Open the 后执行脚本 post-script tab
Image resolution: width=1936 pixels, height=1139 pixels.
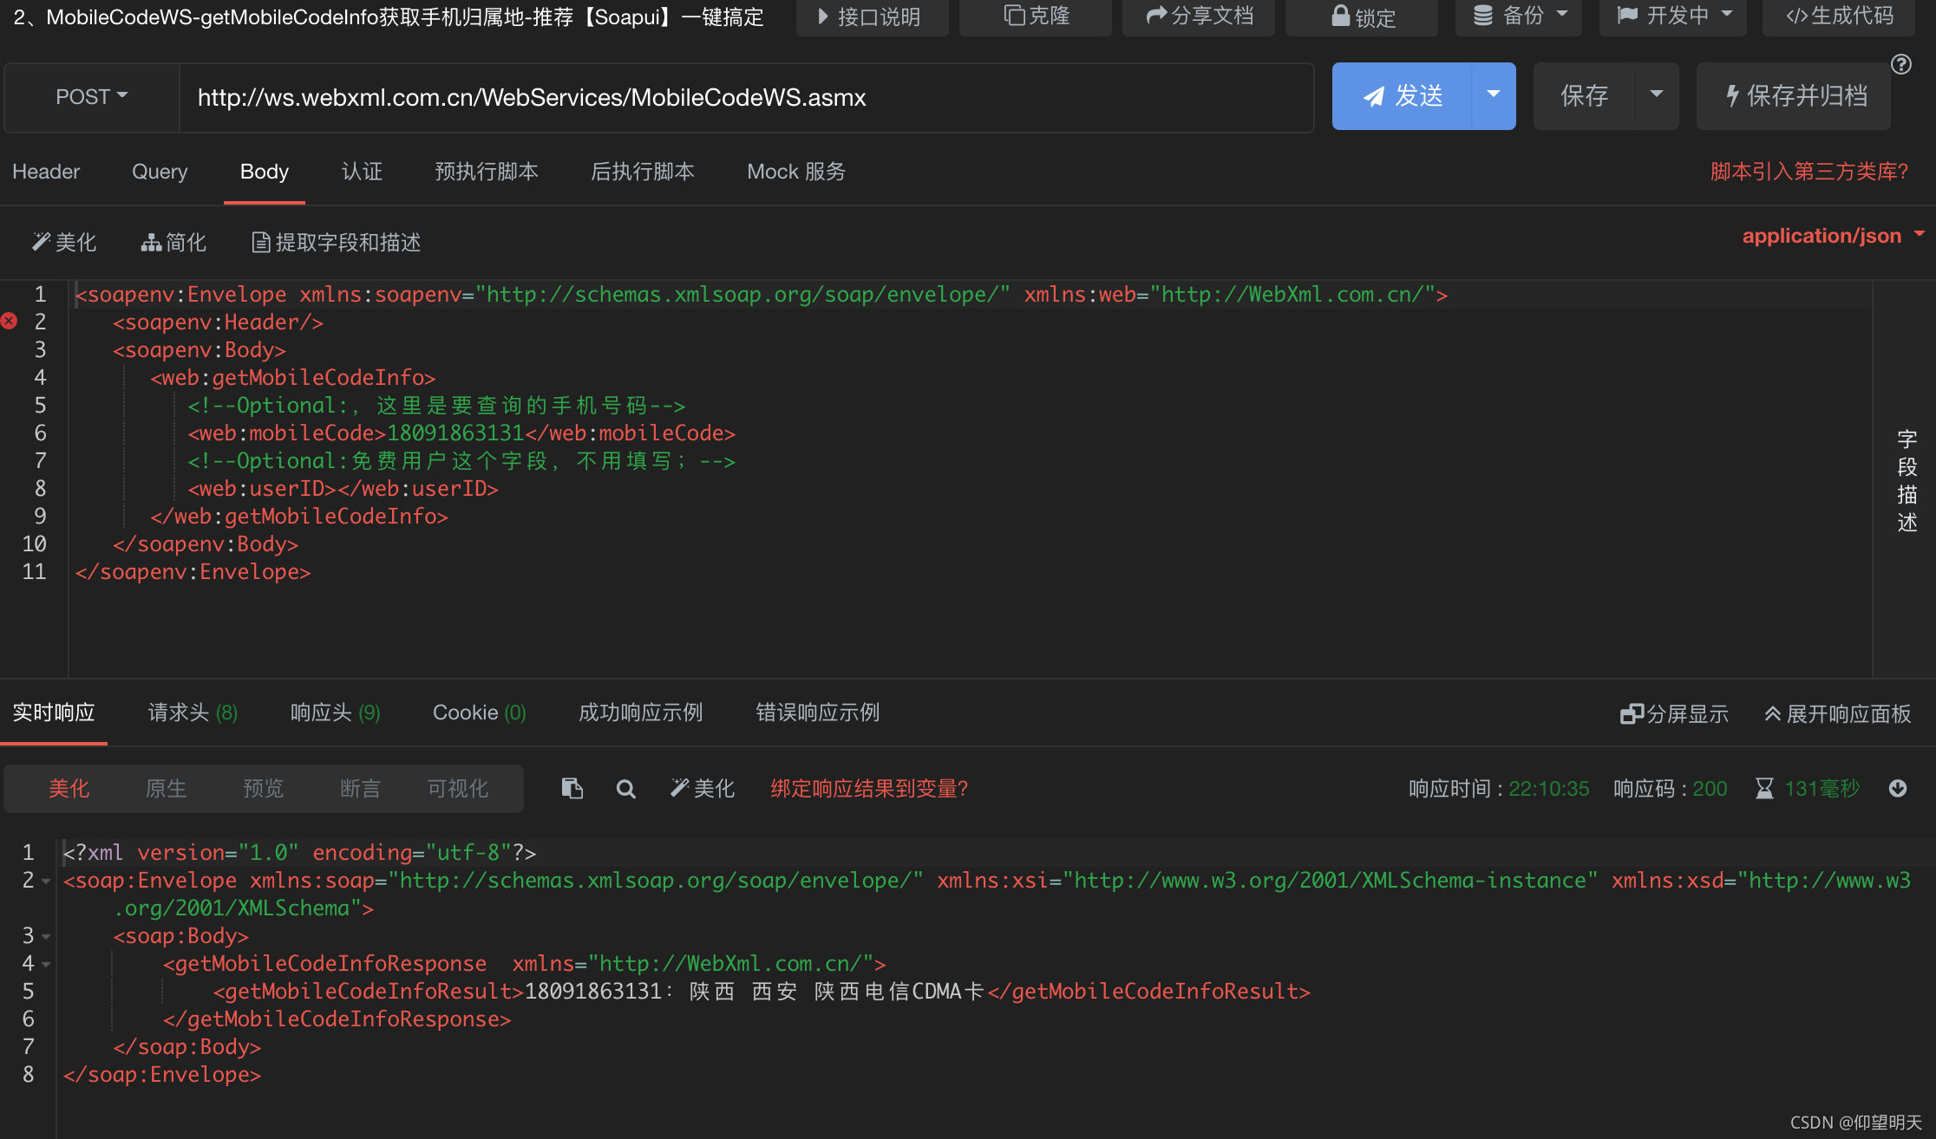tap(643, 172)
